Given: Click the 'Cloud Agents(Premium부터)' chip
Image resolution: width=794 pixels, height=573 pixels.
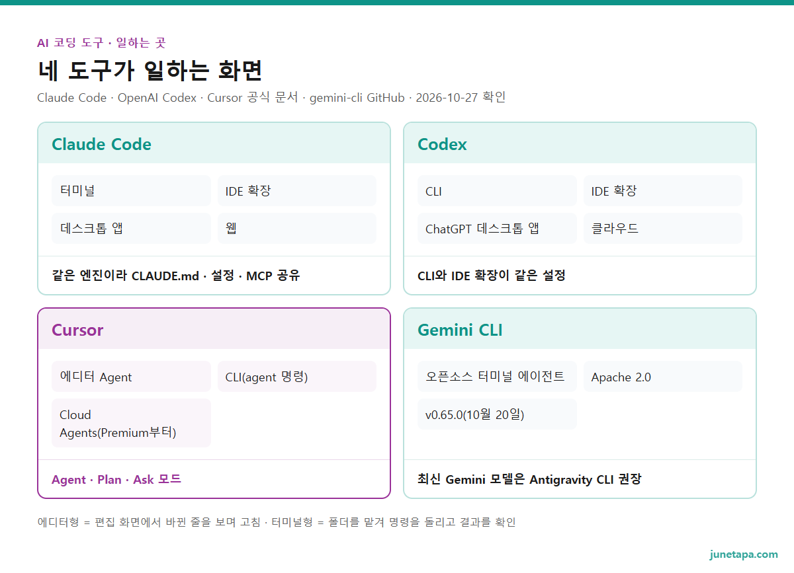Looking at the screenshot, I should [131, 423].
